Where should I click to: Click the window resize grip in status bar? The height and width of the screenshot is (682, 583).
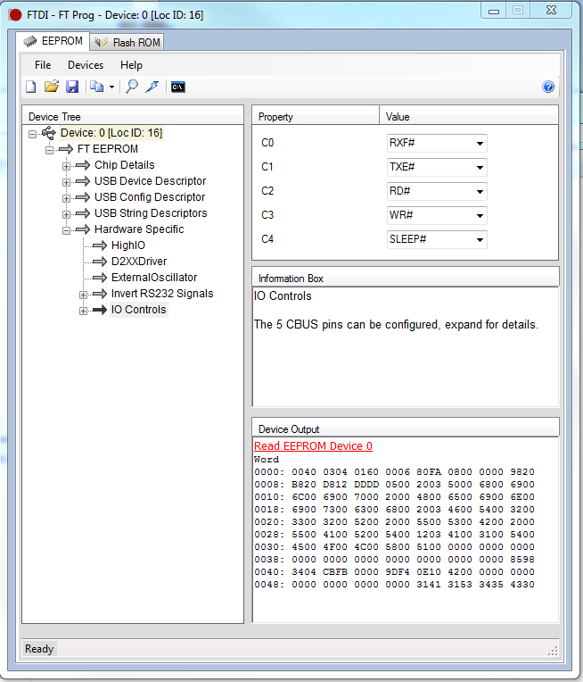(x=553, y=651)
